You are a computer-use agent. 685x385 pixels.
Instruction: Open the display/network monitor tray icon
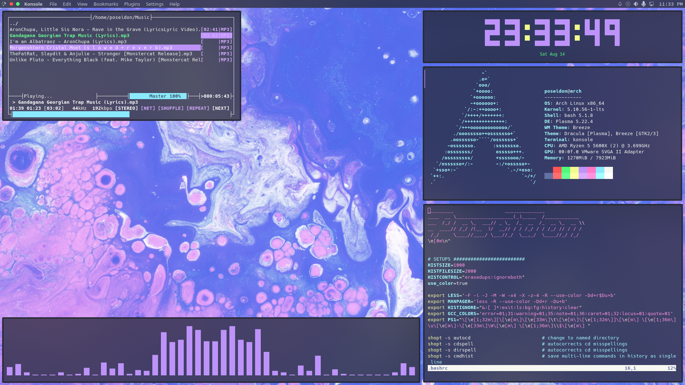pos(651,4)
